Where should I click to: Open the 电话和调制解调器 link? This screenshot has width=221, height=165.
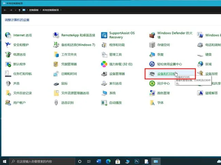[x=213, y=45]
